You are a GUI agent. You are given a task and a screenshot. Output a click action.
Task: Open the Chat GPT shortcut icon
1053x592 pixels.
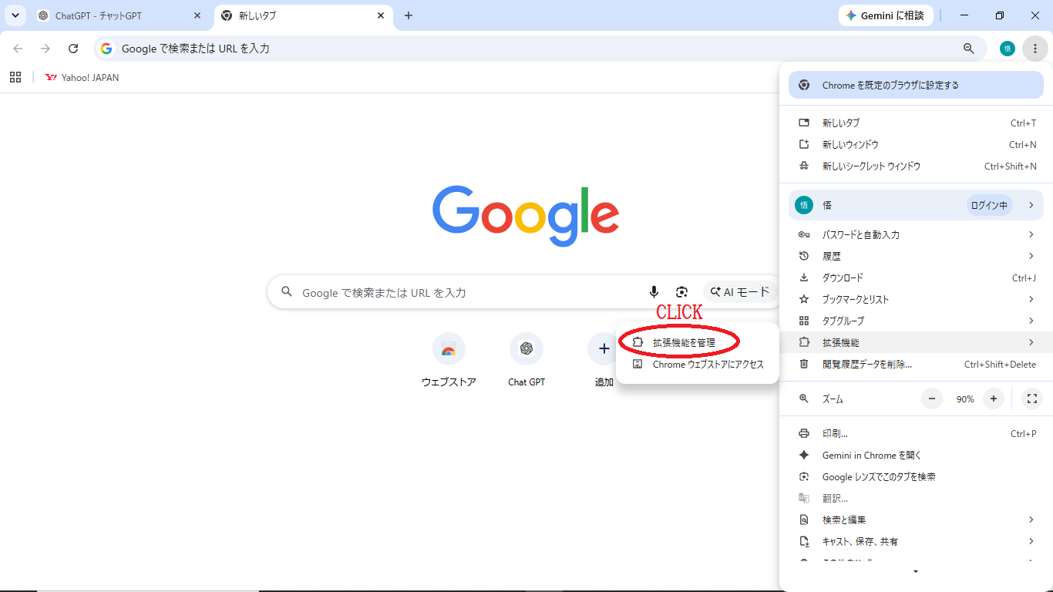526,349
